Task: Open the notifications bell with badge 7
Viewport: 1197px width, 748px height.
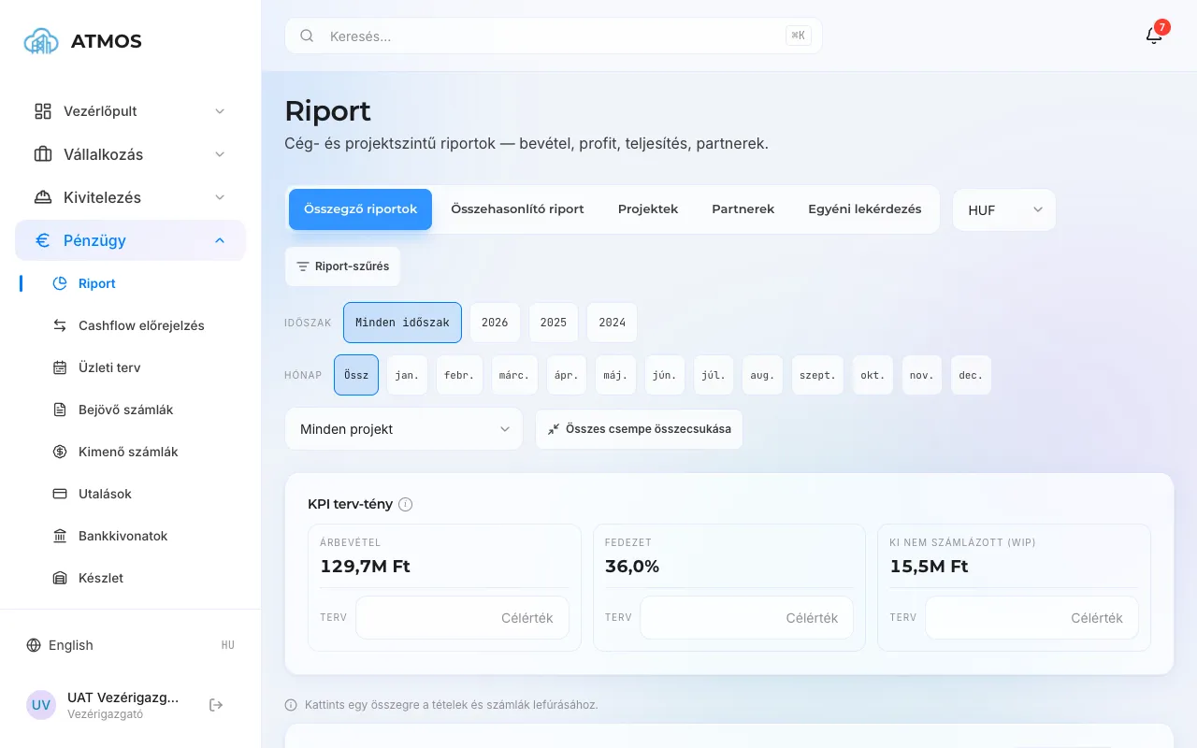Action: coord(1155,35)
